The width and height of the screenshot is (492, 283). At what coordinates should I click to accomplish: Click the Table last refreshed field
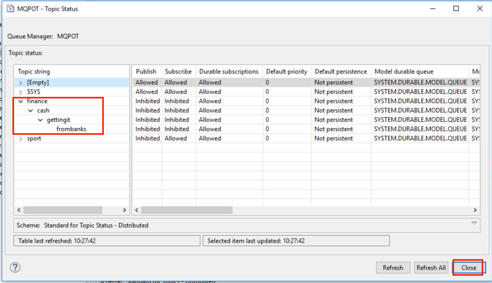[x=107, y=240]
